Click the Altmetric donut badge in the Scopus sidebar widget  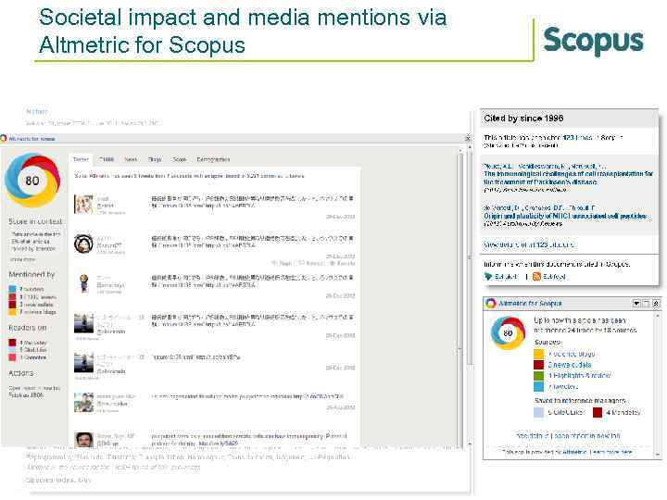508,332
